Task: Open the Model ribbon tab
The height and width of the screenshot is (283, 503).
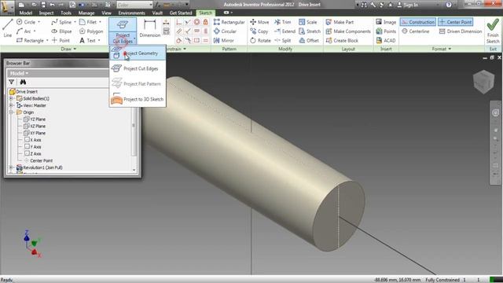Action: pyautogui.click(x=26, y=13)
